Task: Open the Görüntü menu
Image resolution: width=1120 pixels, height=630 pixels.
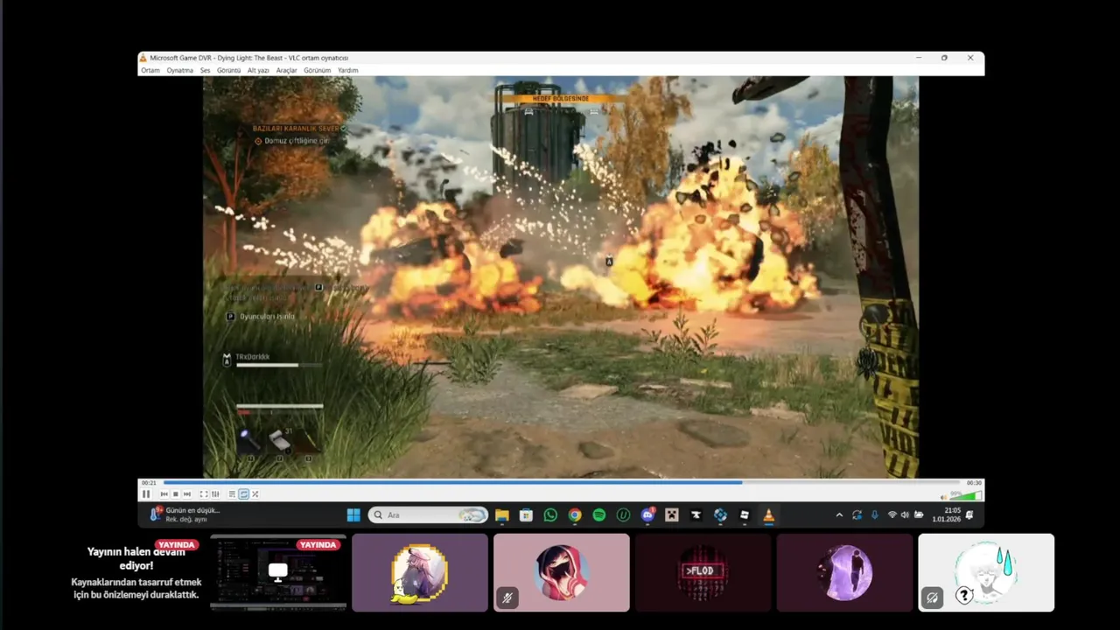Action: [229, 70]
